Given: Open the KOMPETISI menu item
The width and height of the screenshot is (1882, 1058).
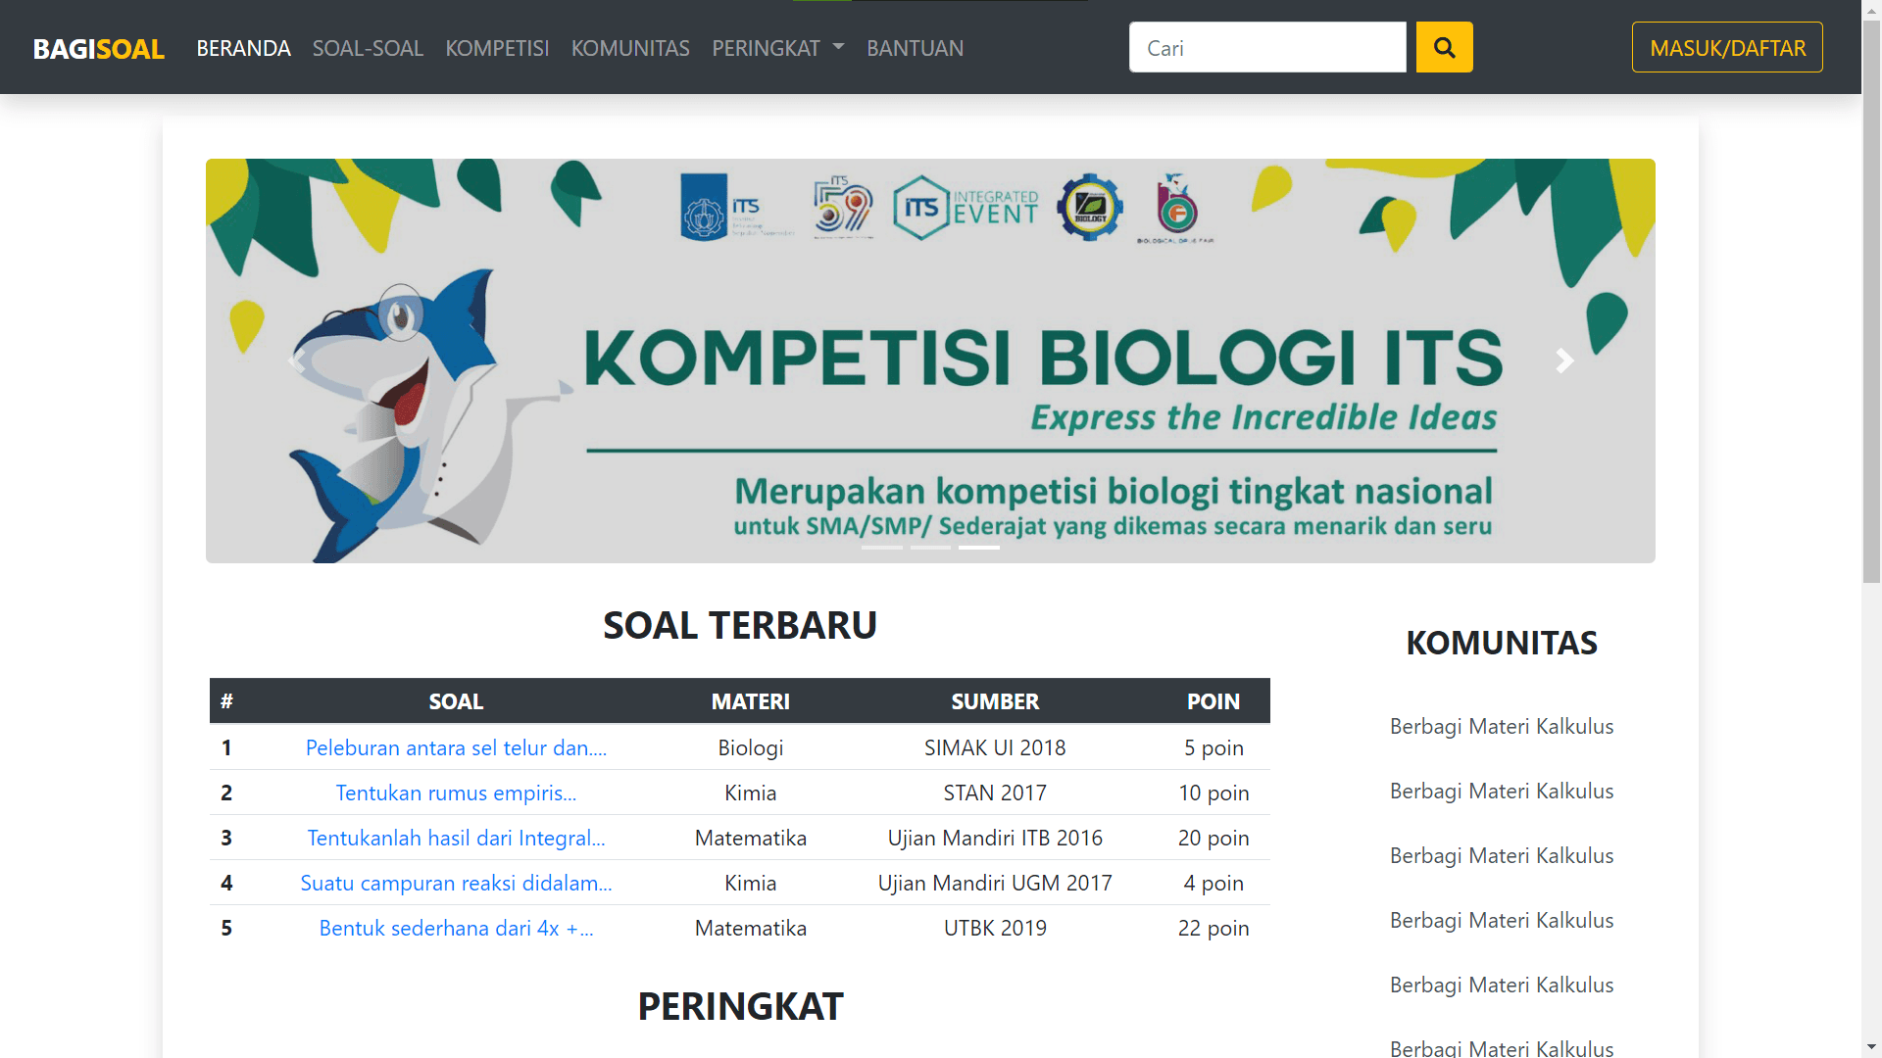Looking at the screenshot, I should [497, 48].
